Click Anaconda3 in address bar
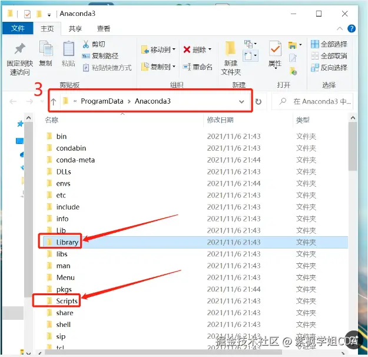Image resolution: width=368 pixels, height=357 pixels. point(152,101)
